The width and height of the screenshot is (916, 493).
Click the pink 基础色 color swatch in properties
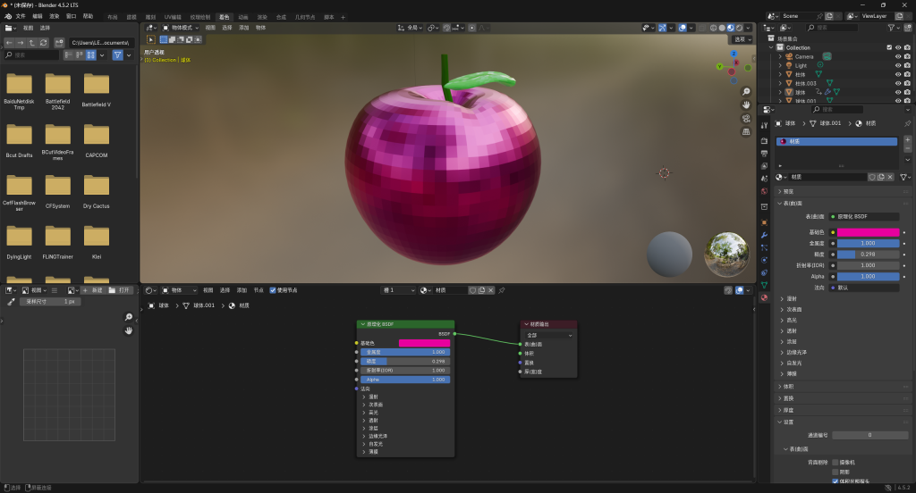(x=868, y=232)
